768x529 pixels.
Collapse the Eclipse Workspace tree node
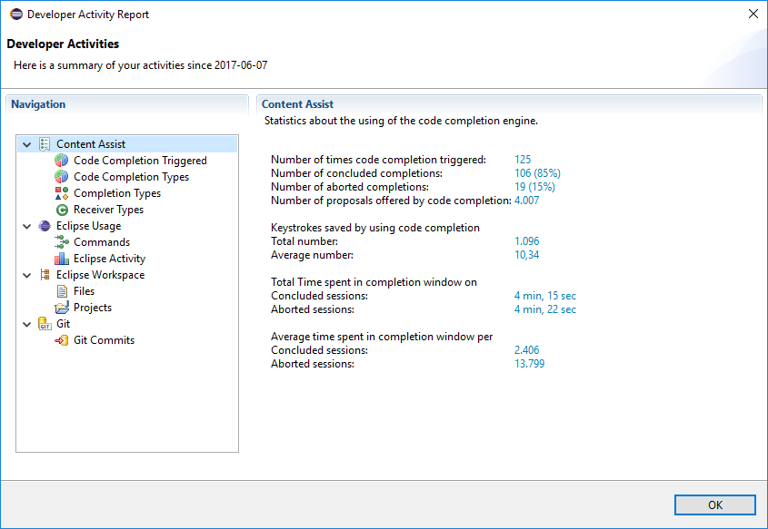pos(27,275)
